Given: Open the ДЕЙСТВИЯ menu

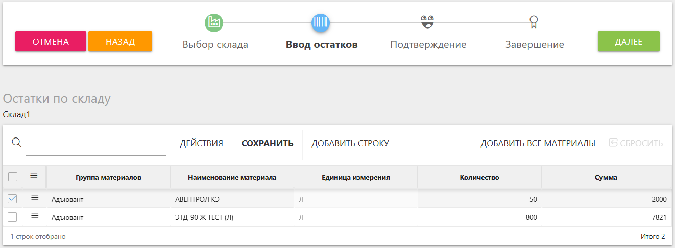Looking at the screenshot, I should point(201,143).
